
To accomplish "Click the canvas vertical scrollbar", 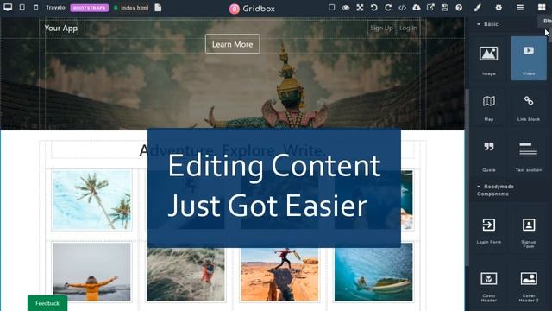I will coord(467,176).
